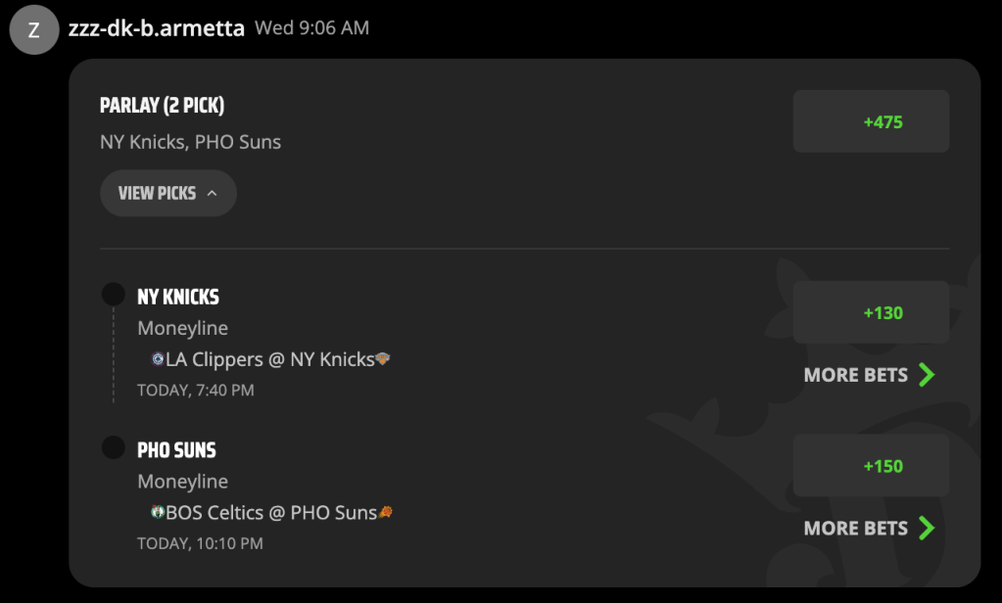Open More Bets for Clippers at Knicks

coord(869,374)
